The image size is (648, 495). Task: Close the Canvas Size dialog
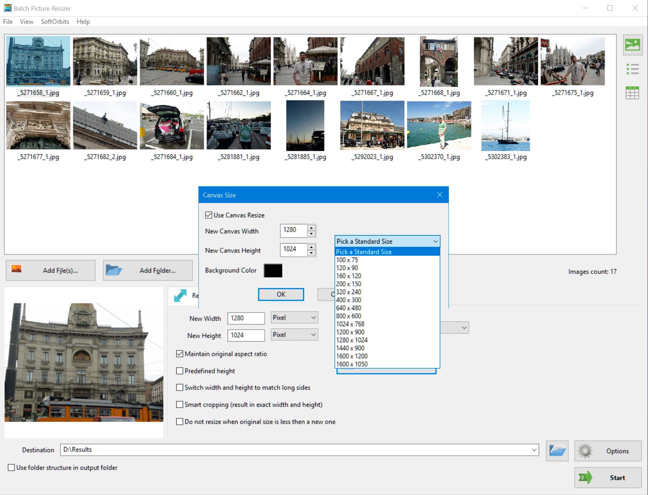coord(440,195)
